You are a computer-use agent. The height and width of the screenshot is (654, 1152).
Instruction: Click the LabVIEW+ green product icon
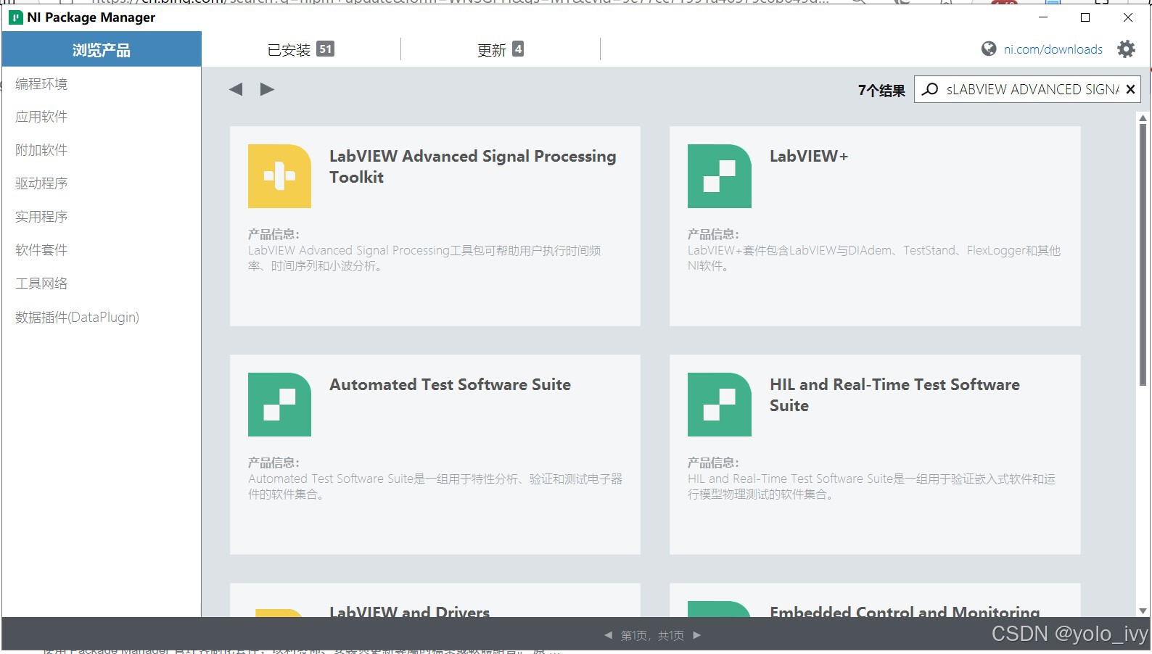tap(719, 176)
